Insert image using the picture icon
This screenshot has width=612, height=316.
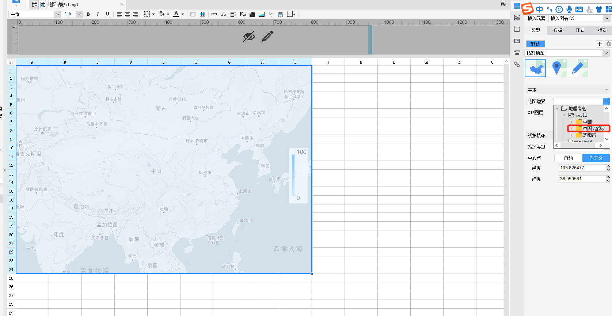point(262,14)
